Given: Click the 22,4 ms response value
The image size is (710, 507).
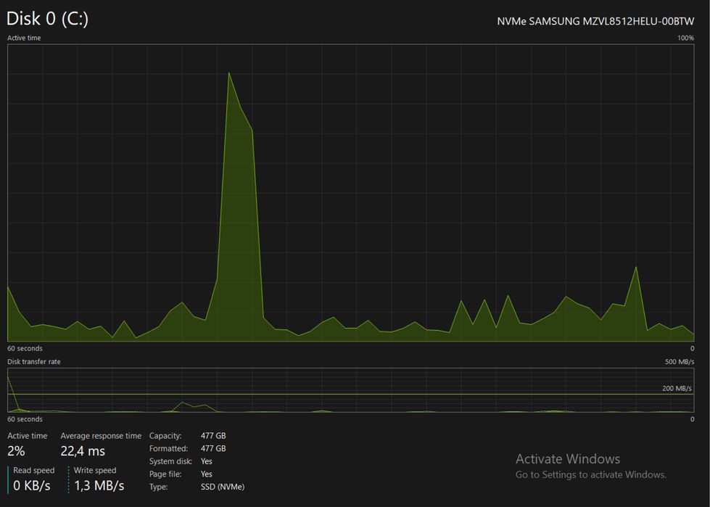Looking at the screenshot, I should (x=83, y=451).
